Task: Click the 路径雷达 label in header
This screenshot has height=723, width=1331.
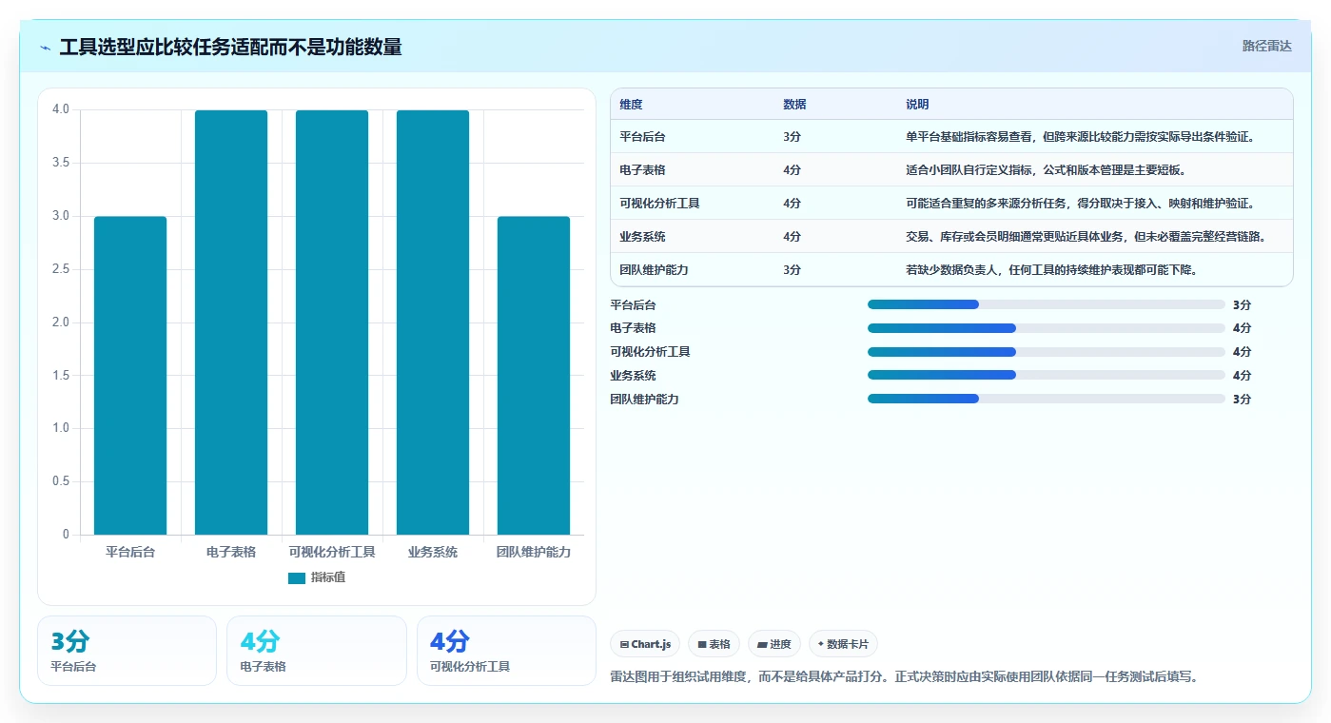Action: click(1266, 46)
